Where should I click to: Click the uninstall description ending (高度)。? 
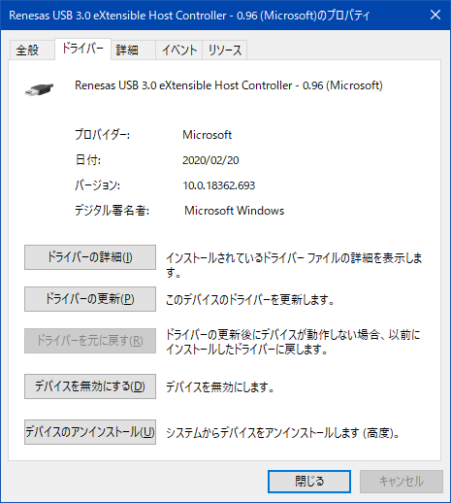coord(283,433)
